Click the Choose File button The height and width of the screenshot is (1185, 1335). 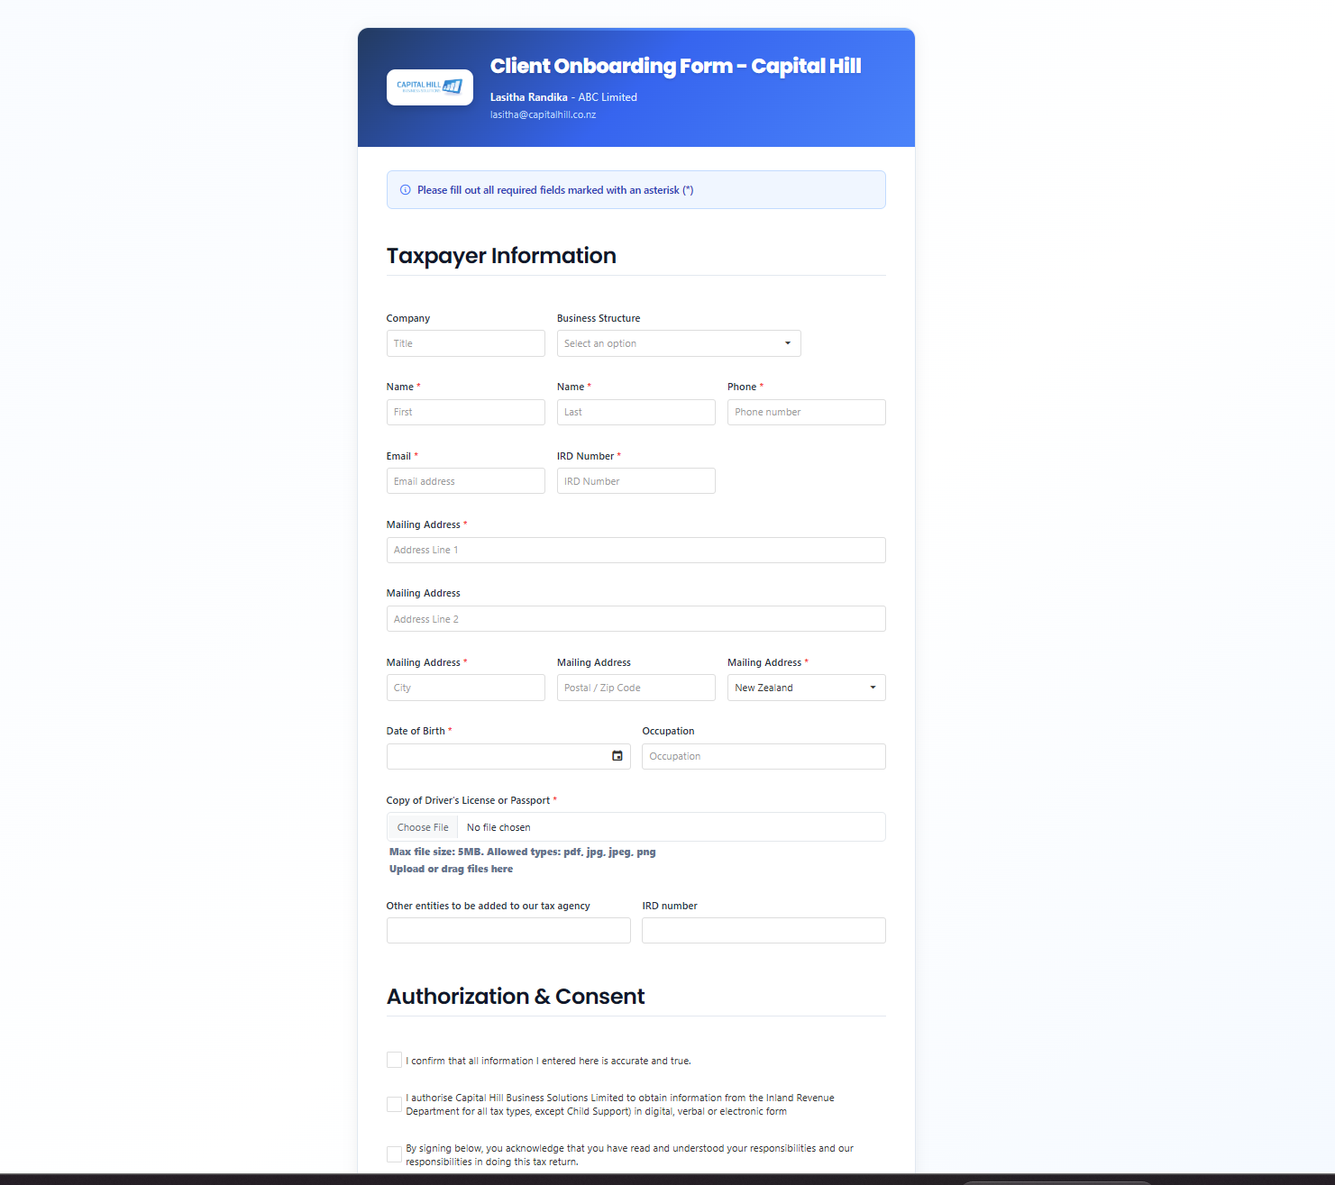(x=423, y=827)
